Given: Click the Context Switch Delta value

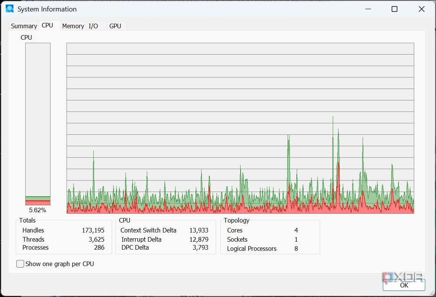Looking at the screenshot, I should pos(199,230).
